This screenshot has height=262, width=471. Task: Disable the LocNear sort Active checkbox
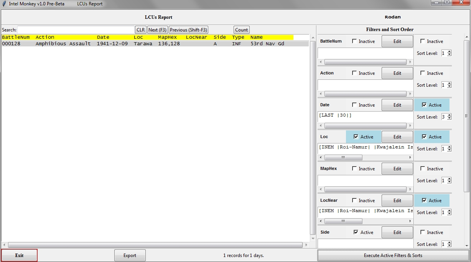[424, 201]
